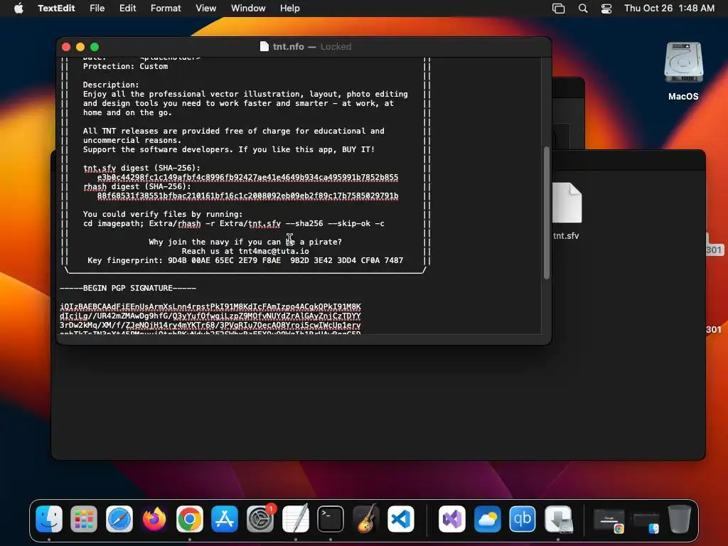Screen dimensions: 728x546
Task: Select the tnt.sfv file in Finder window
Action: pyautogui.click(x=567, y=203)
